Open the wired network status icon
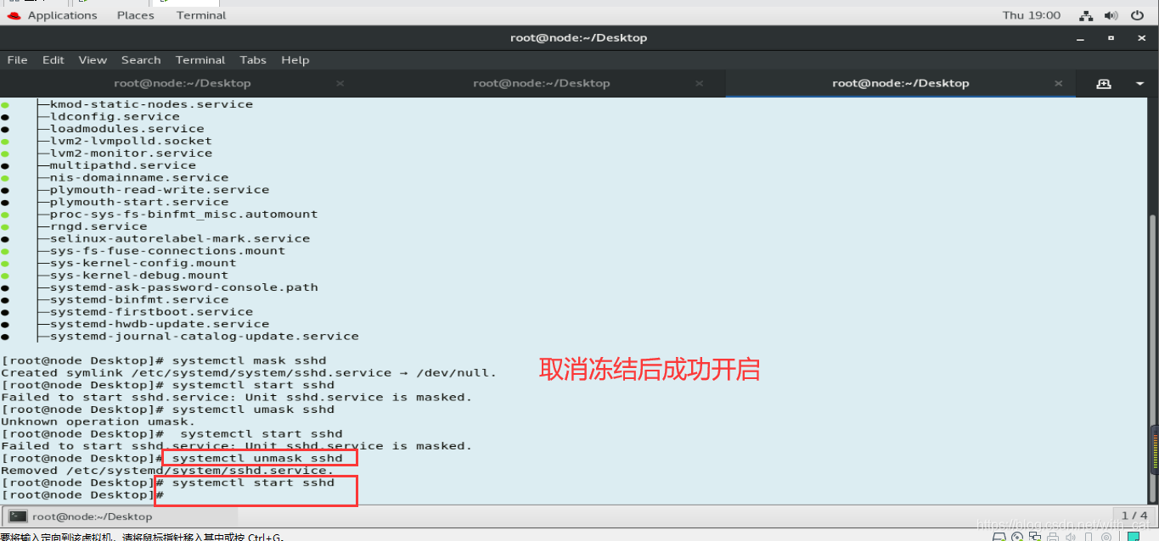The image size is (1159, 541). 1086,15
